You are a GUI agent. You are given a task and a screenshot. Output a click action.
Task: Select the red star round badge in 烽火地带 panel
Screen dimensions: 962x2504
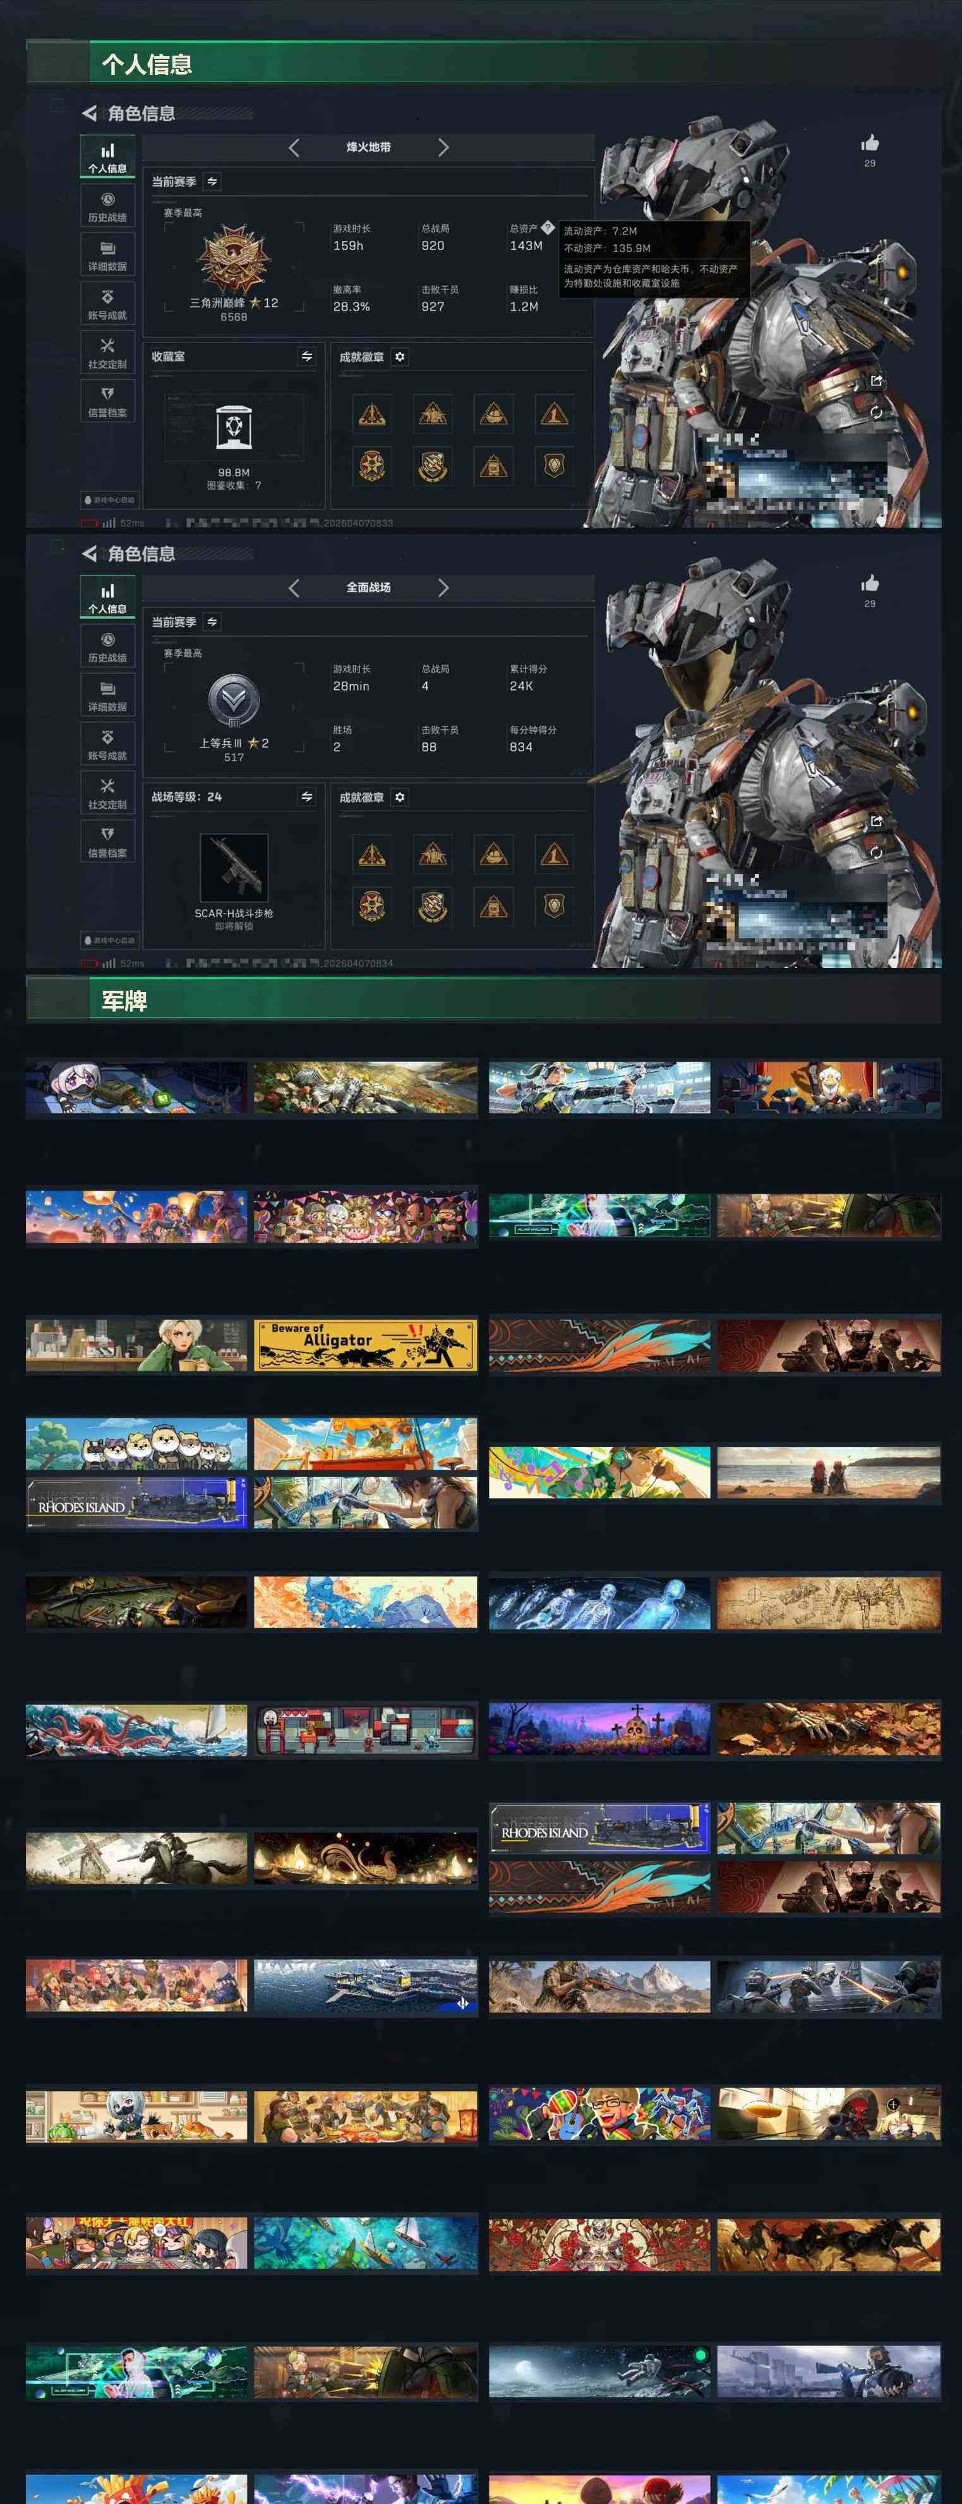tap(372, 466)
